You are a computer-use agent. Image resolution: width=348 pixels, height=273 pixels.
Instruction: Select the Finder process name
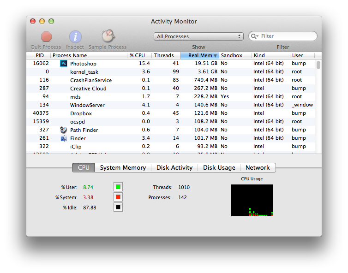[x=78, y=138]
